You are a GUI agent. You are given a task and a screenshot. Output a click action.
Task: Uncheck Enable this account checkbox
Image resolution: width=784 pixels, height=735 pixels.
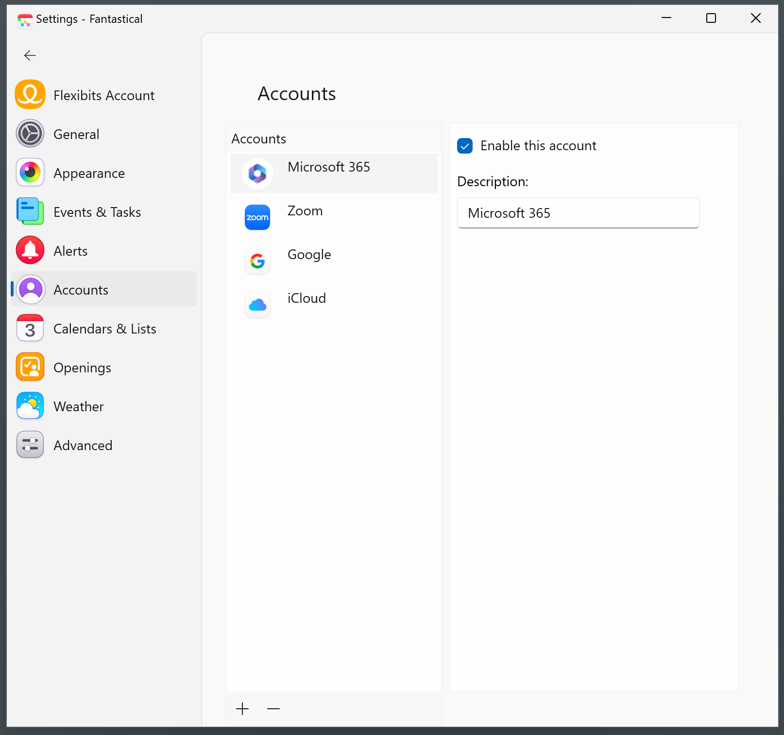coord(465,146)
